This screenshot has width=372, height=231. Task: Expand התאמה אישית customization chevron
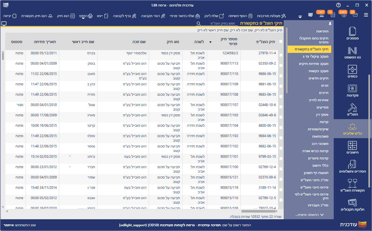pos(322,215)
